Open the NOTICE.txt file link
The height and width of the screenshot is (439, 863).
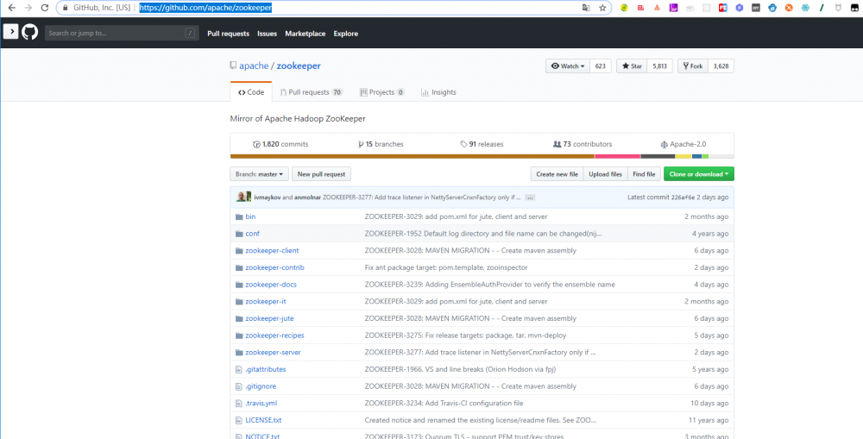click(x=262, y=436)
